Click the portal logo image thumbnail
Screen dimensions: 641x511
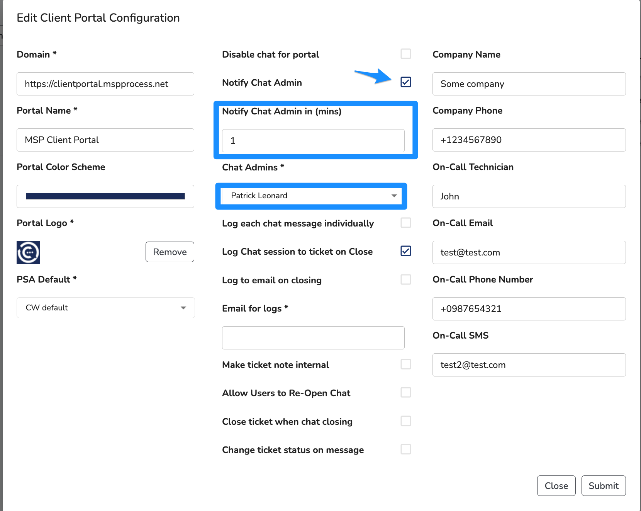[28, 252]
